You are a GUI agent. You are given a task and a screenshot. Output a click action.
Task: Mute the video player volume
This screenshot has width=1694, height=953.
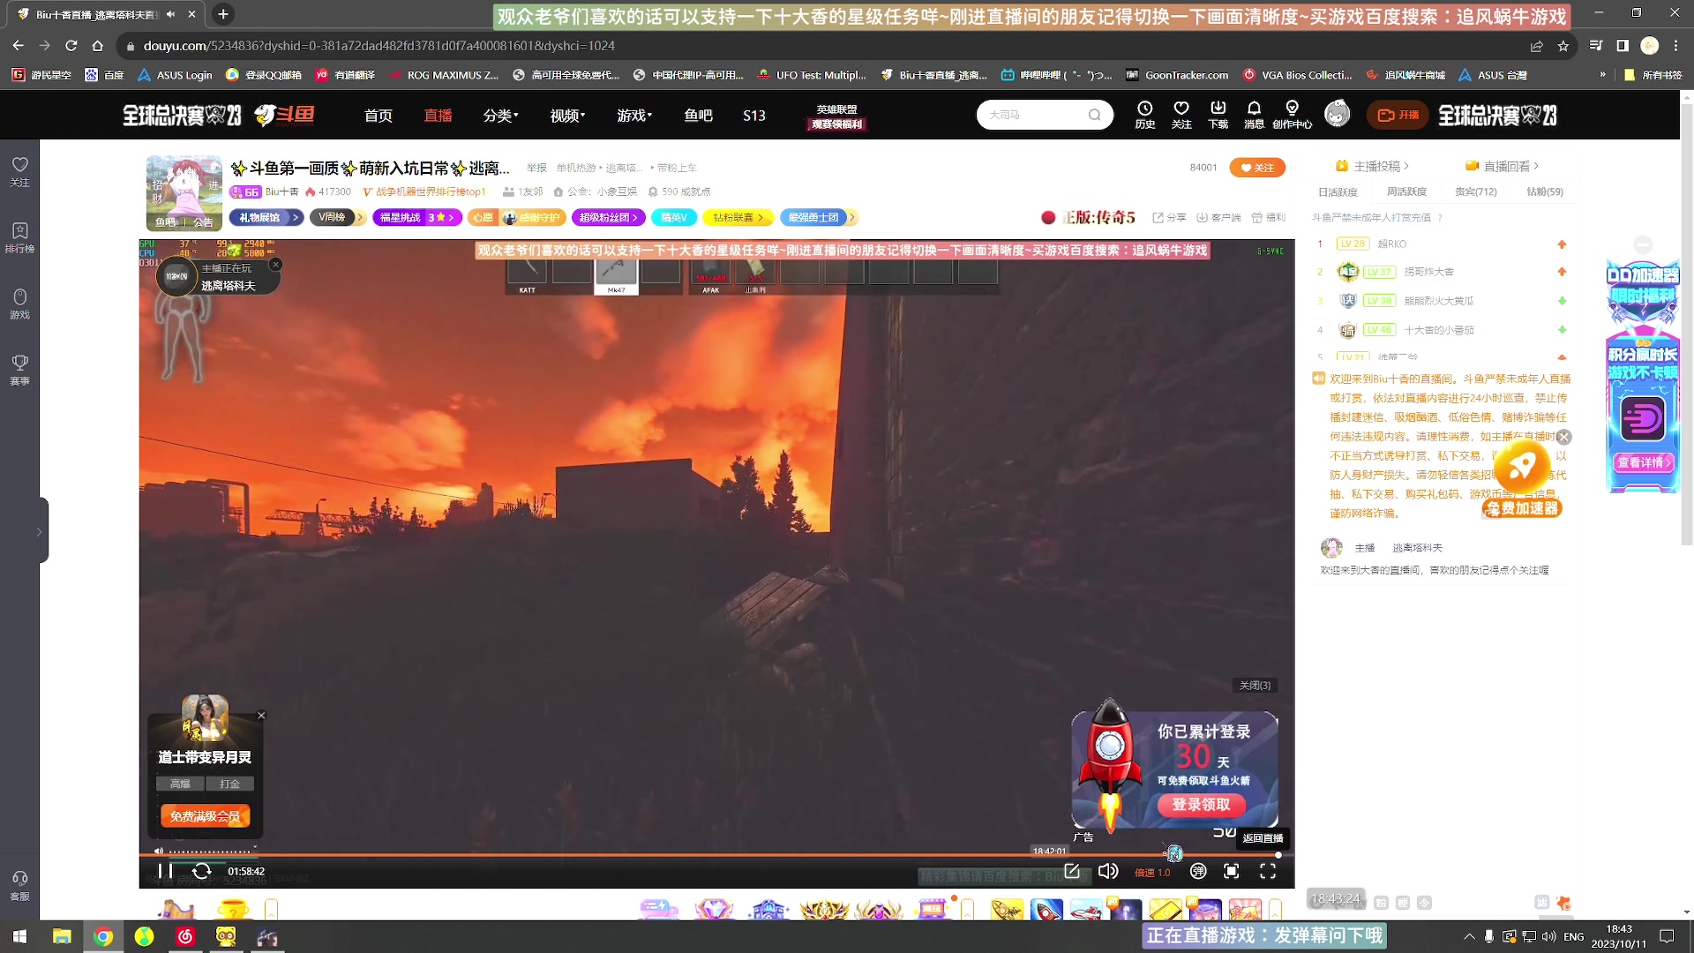[x=1108, y=871]
